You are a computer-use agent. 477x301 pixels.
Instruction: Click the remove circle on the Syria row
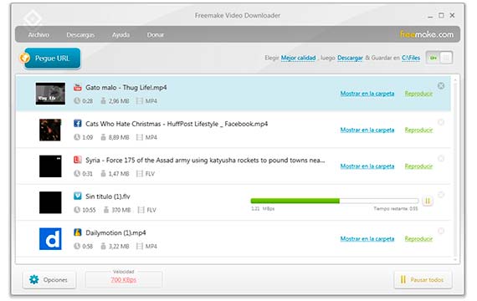[441, 158]
